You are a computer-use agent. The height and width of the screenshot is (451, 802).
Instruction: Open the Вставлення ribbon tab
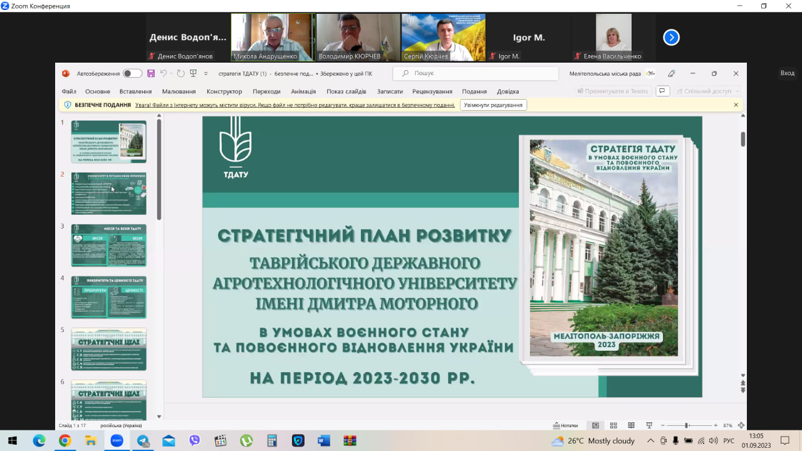tap(135, 91)
